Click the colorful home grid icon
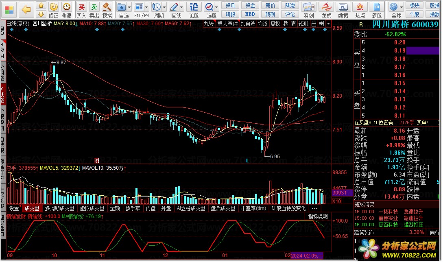 9,10
